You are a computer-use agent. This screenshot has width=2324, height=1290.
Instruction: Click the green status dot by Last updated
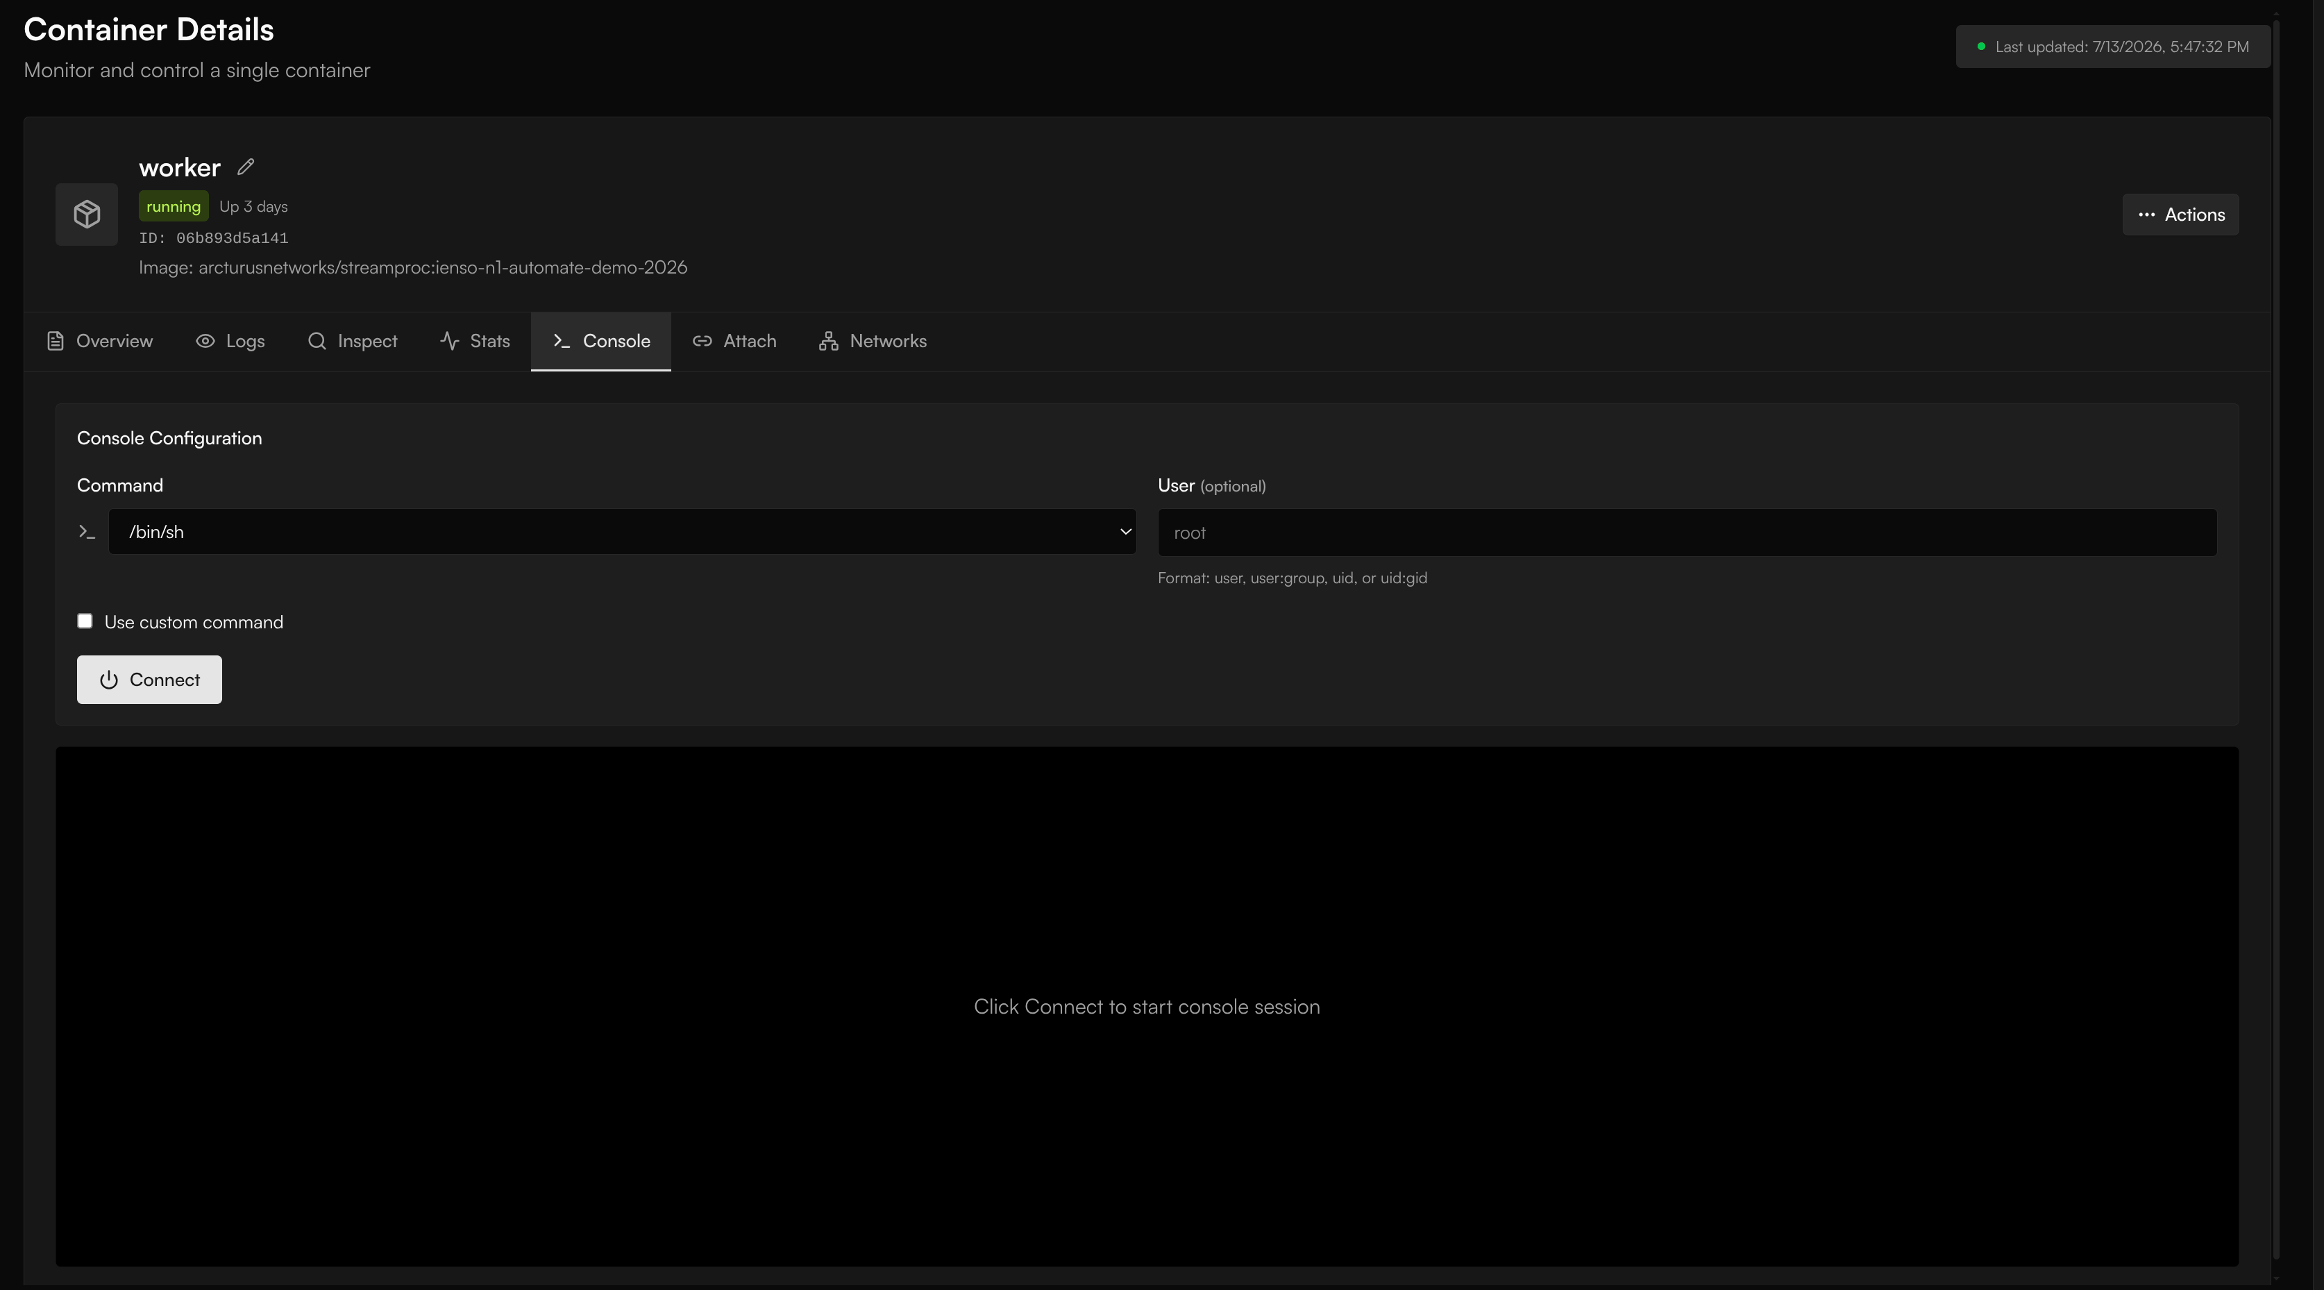pyautogui.click(x=1981, y=47)
